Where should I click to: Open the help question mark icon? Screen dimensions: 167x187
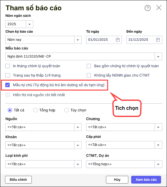[x=148, y=8]
